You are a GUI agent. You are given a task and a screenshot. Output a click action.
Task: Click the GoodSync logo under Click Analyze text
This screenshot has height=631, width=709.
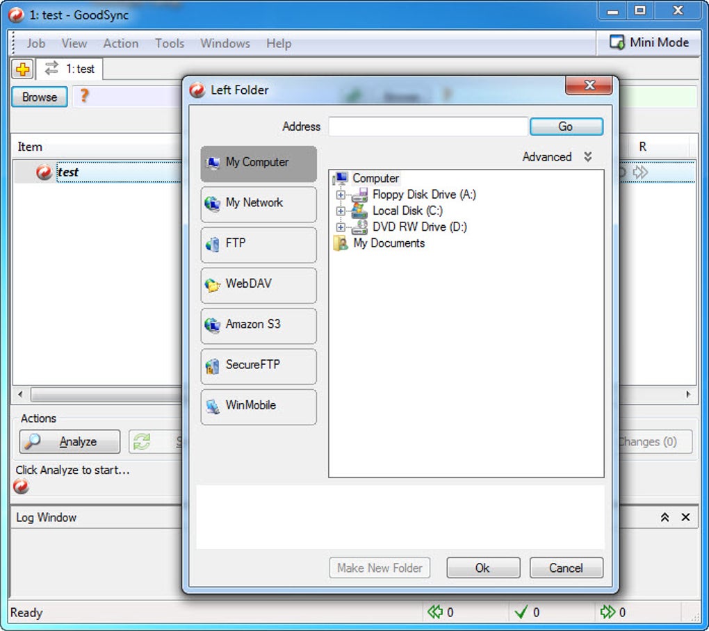pyautogui.click(x=21, y=486)
